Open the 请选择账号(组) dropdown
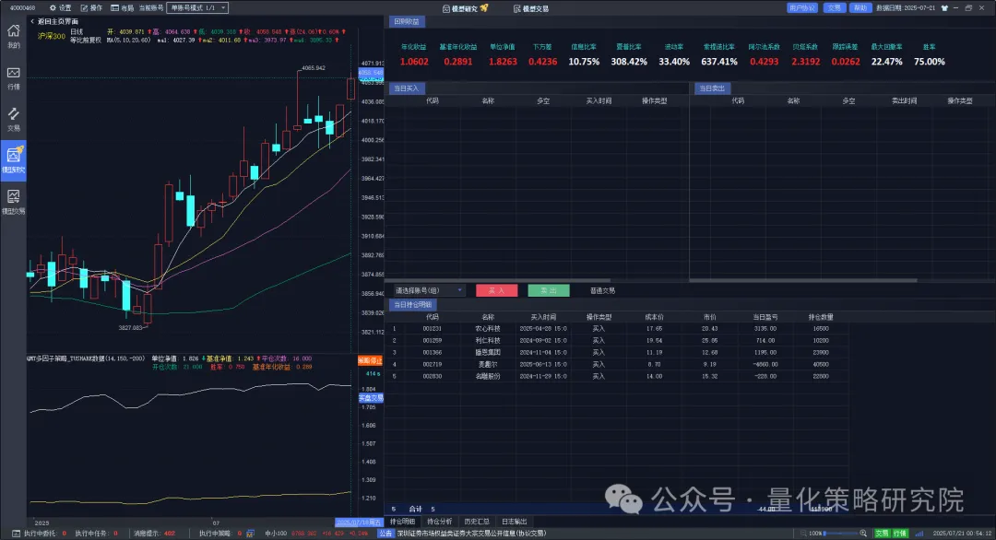996x540 pixels. point(429,290)
